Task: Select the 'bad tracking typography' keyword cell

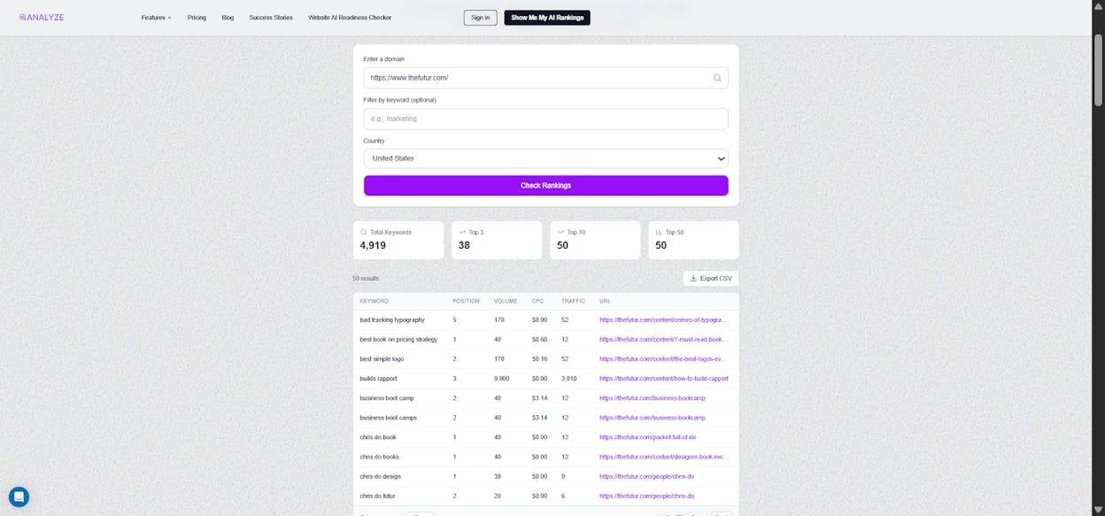Action: (x=392, y=320)
